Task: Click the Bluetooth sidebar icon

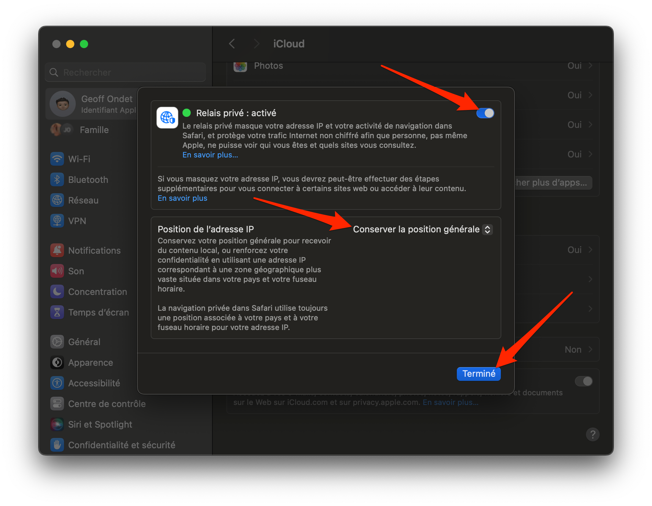Action: point(57,179)
